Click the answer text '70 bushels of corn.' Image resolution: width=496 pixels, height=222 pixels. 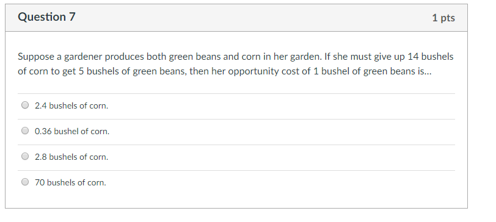click(70, 182)
